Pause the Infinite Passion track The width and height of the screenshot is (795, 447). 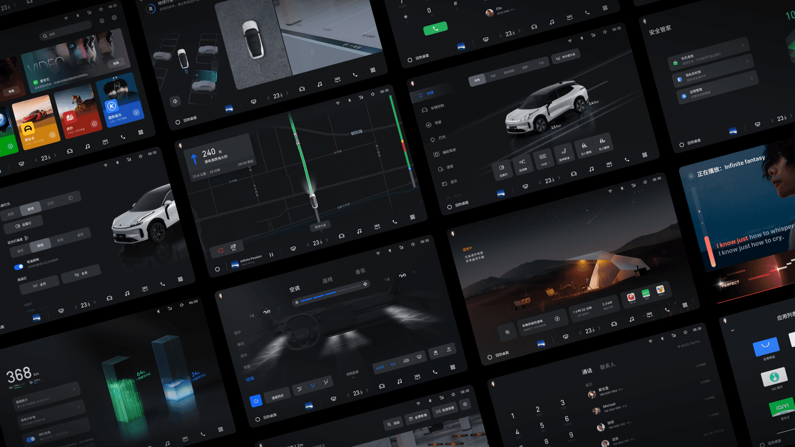(271, 255)
